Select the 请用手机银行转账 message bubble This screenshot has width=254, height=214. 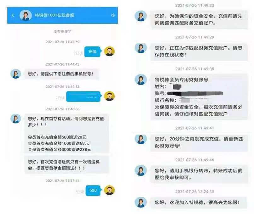click(x=199, y=174)
